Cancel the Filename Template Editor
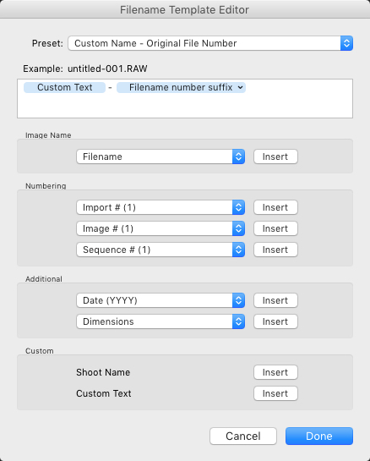 click(243, 436)
